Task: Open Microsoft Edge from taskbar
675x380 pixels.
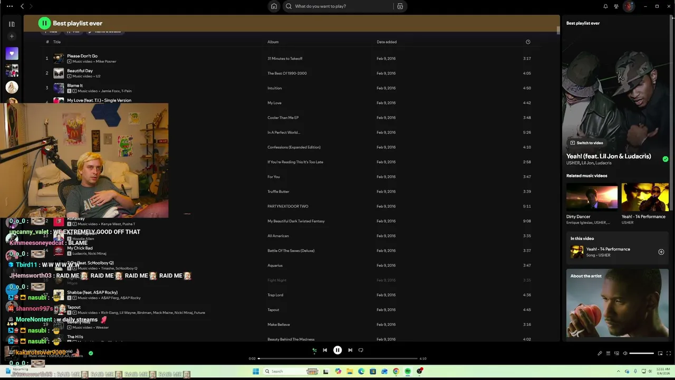Action: [x=361, y=372]
